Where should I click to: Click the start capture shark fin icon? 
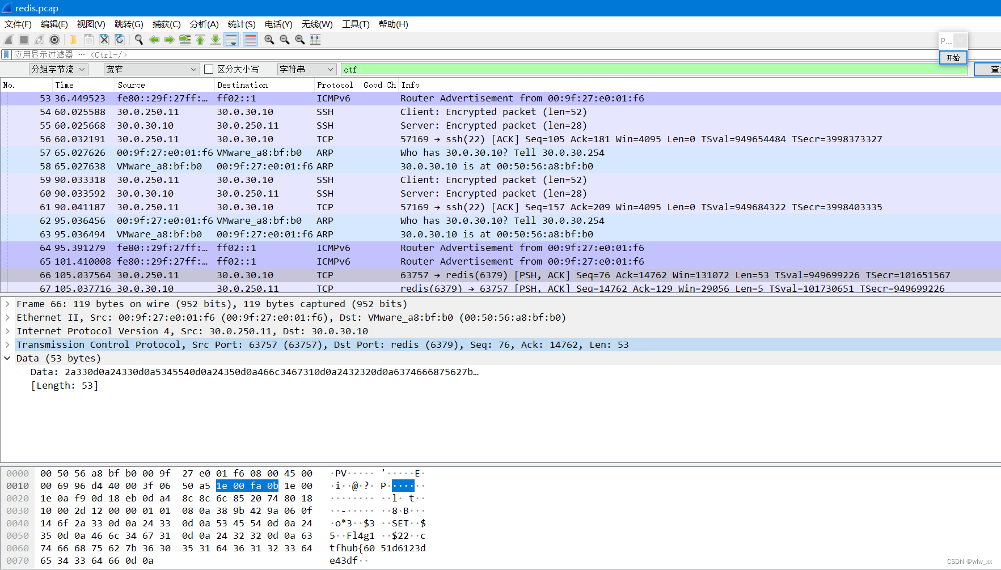coord(9,40)
